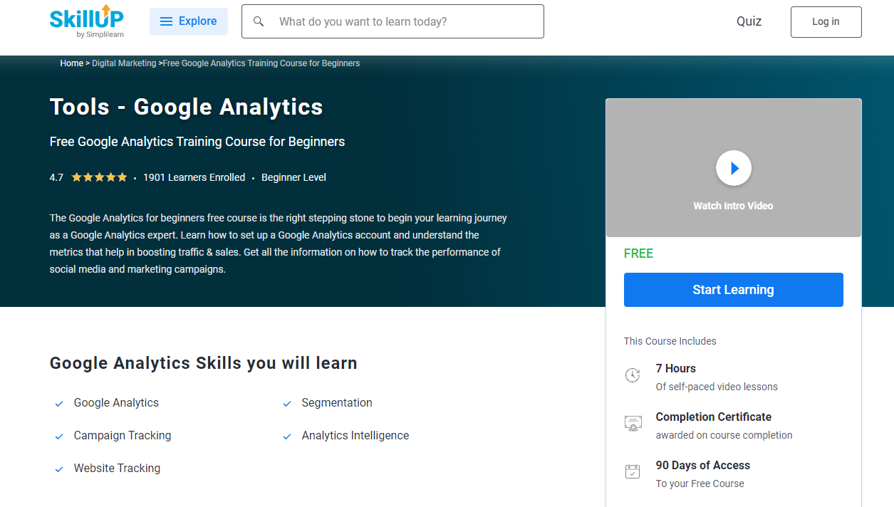
Task: Click the five-star rating icons
Action: (x=99, y=177)
